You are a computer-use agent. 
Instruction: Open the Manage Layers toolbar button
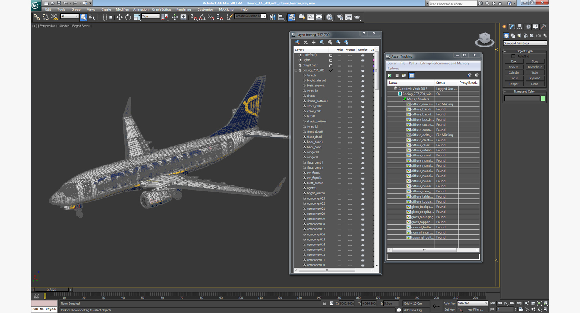coord(292,17)
